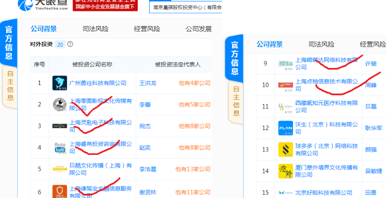This screenshot has width=387, height=198.
Task: Select left 自主信息 side tab
Action: tap(10, 85)
